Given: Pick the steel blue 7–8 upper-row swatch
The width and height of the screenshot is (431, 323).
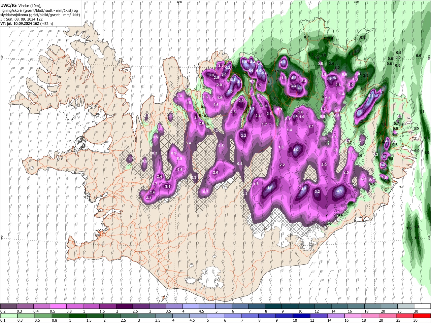Looking at the screenshot, I should click(257, 307).
